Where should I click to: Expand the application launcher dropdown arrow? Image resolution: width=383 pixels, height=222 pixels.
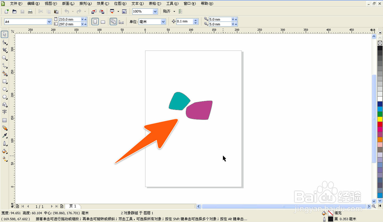(118, 11)
